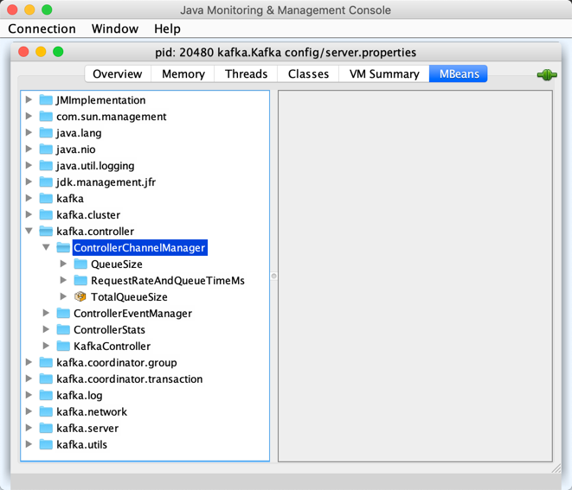Open the Threads tab
Viewport: 572px width, 490px height.
click(246, 74)
